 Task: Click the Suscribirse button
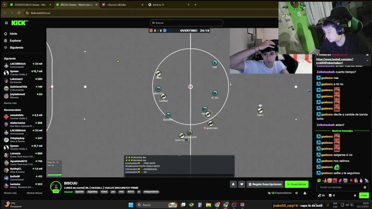coord(296,184)
